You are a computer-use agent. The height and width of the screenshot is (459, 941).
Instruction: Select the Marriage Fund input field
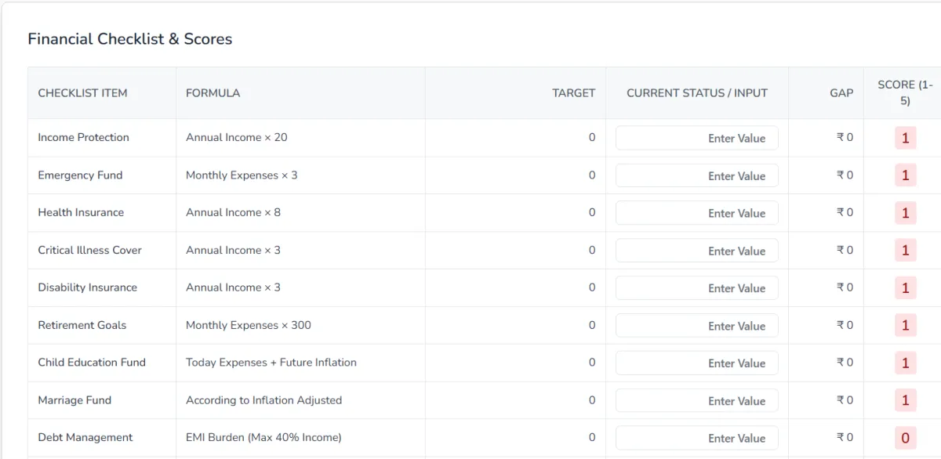[696, 401]
